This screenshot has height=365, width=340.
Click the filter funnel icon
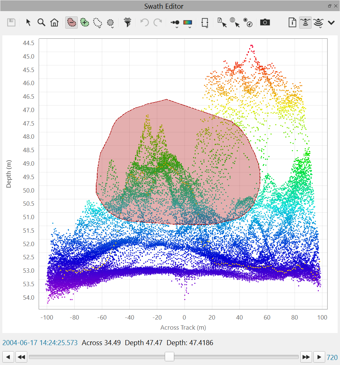(127, 23)
